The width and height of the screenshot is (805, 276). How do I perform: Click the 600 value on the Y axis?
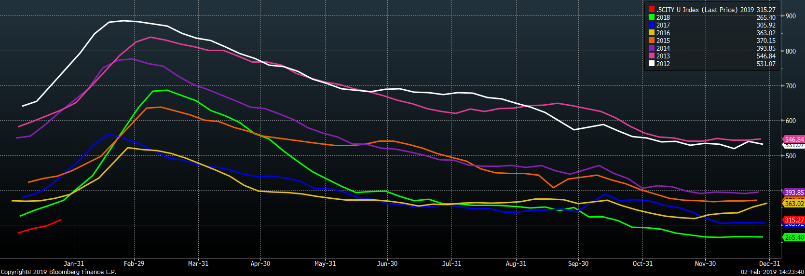point(791,121)
